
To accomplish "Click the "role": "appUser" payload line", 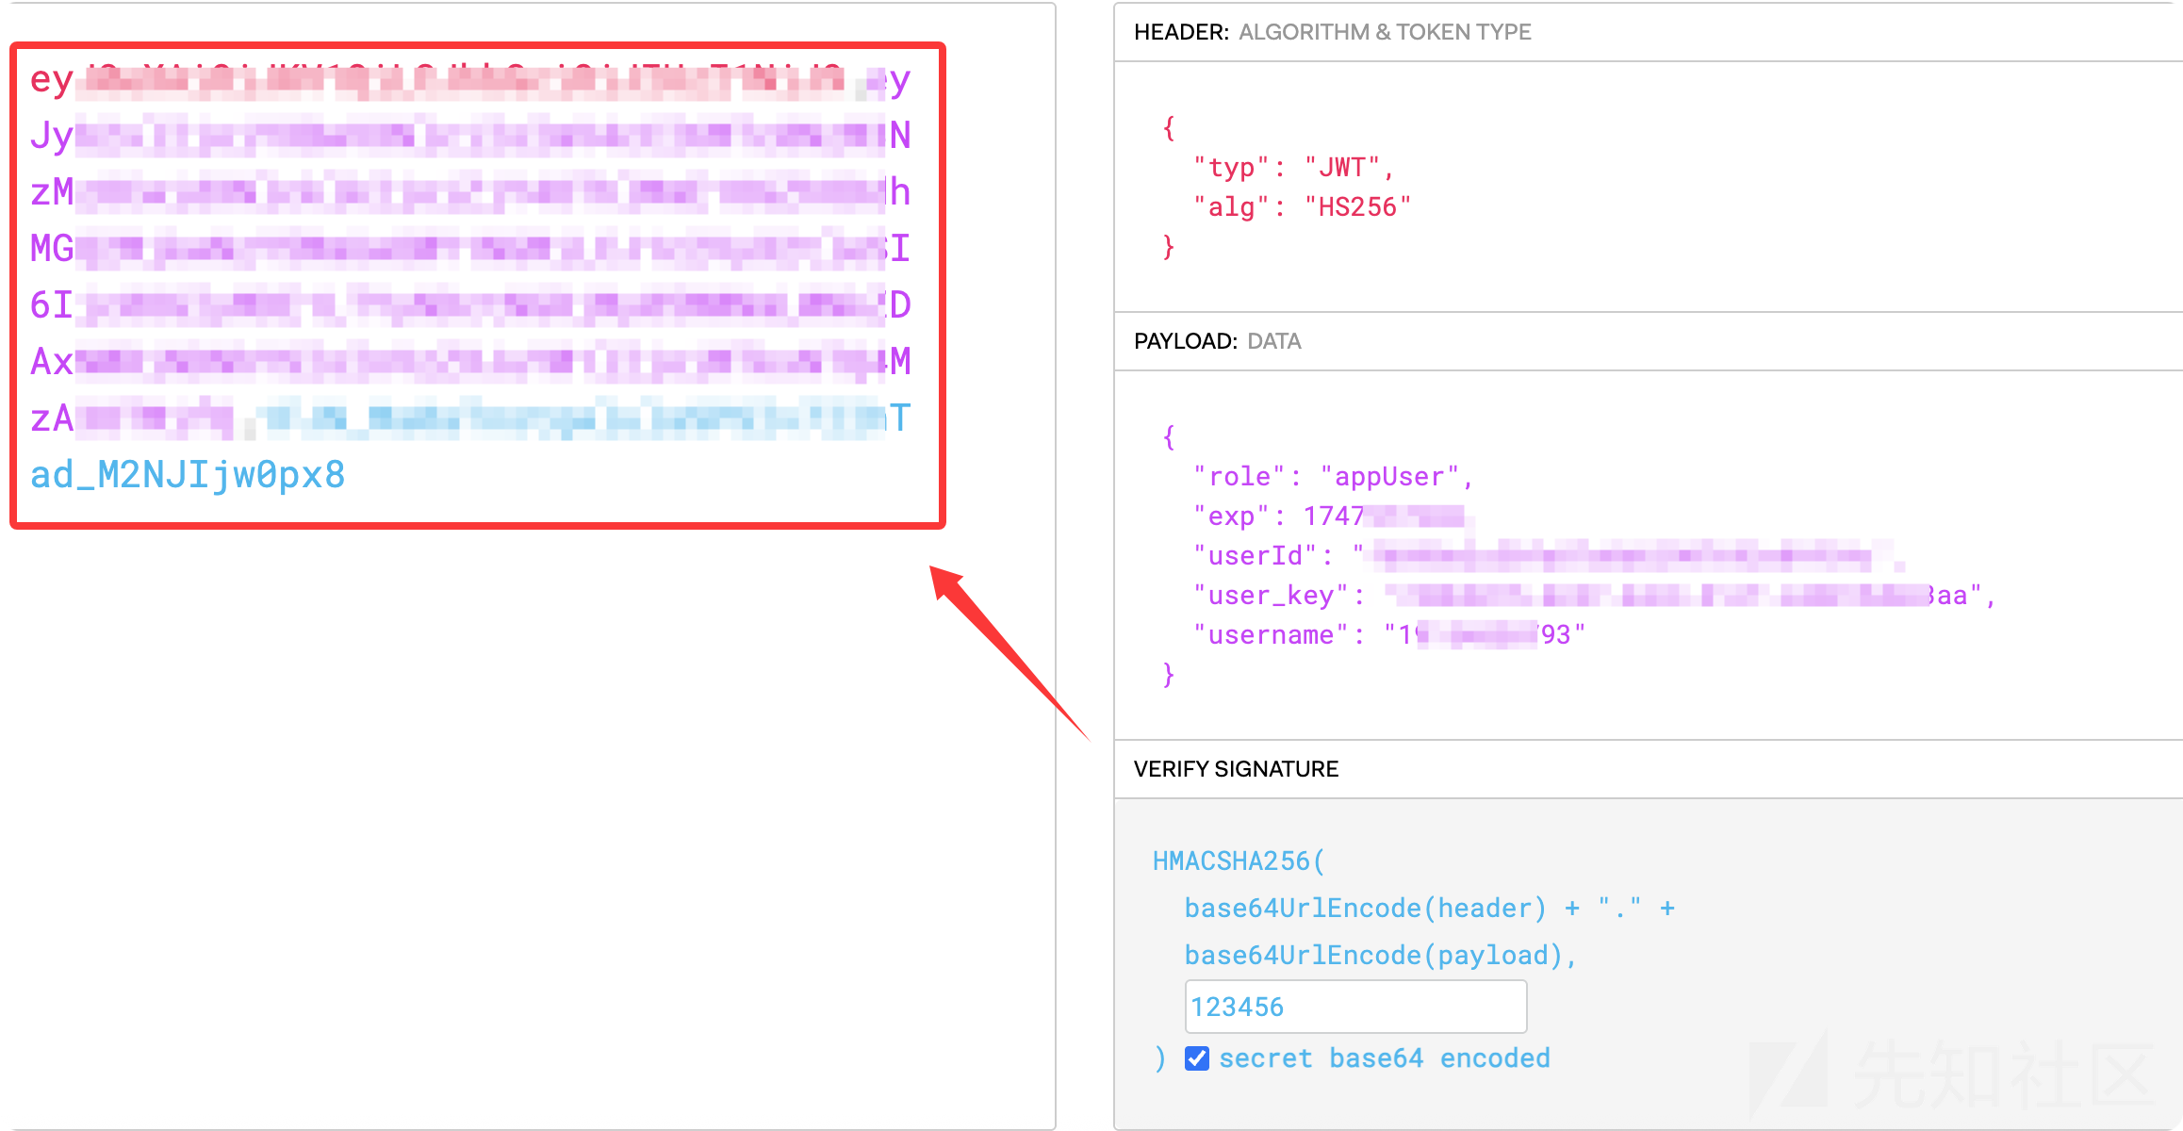I will [1332, 477].
